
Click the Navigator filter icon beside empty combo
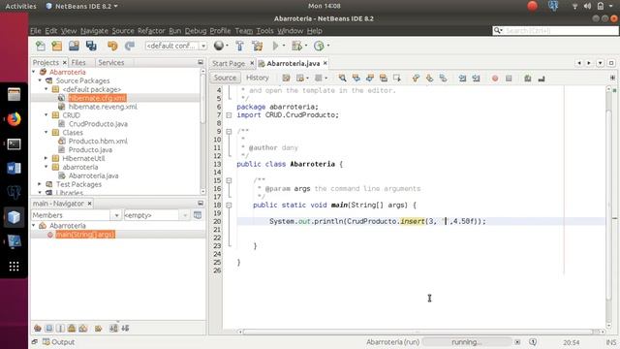click(198, 215)
